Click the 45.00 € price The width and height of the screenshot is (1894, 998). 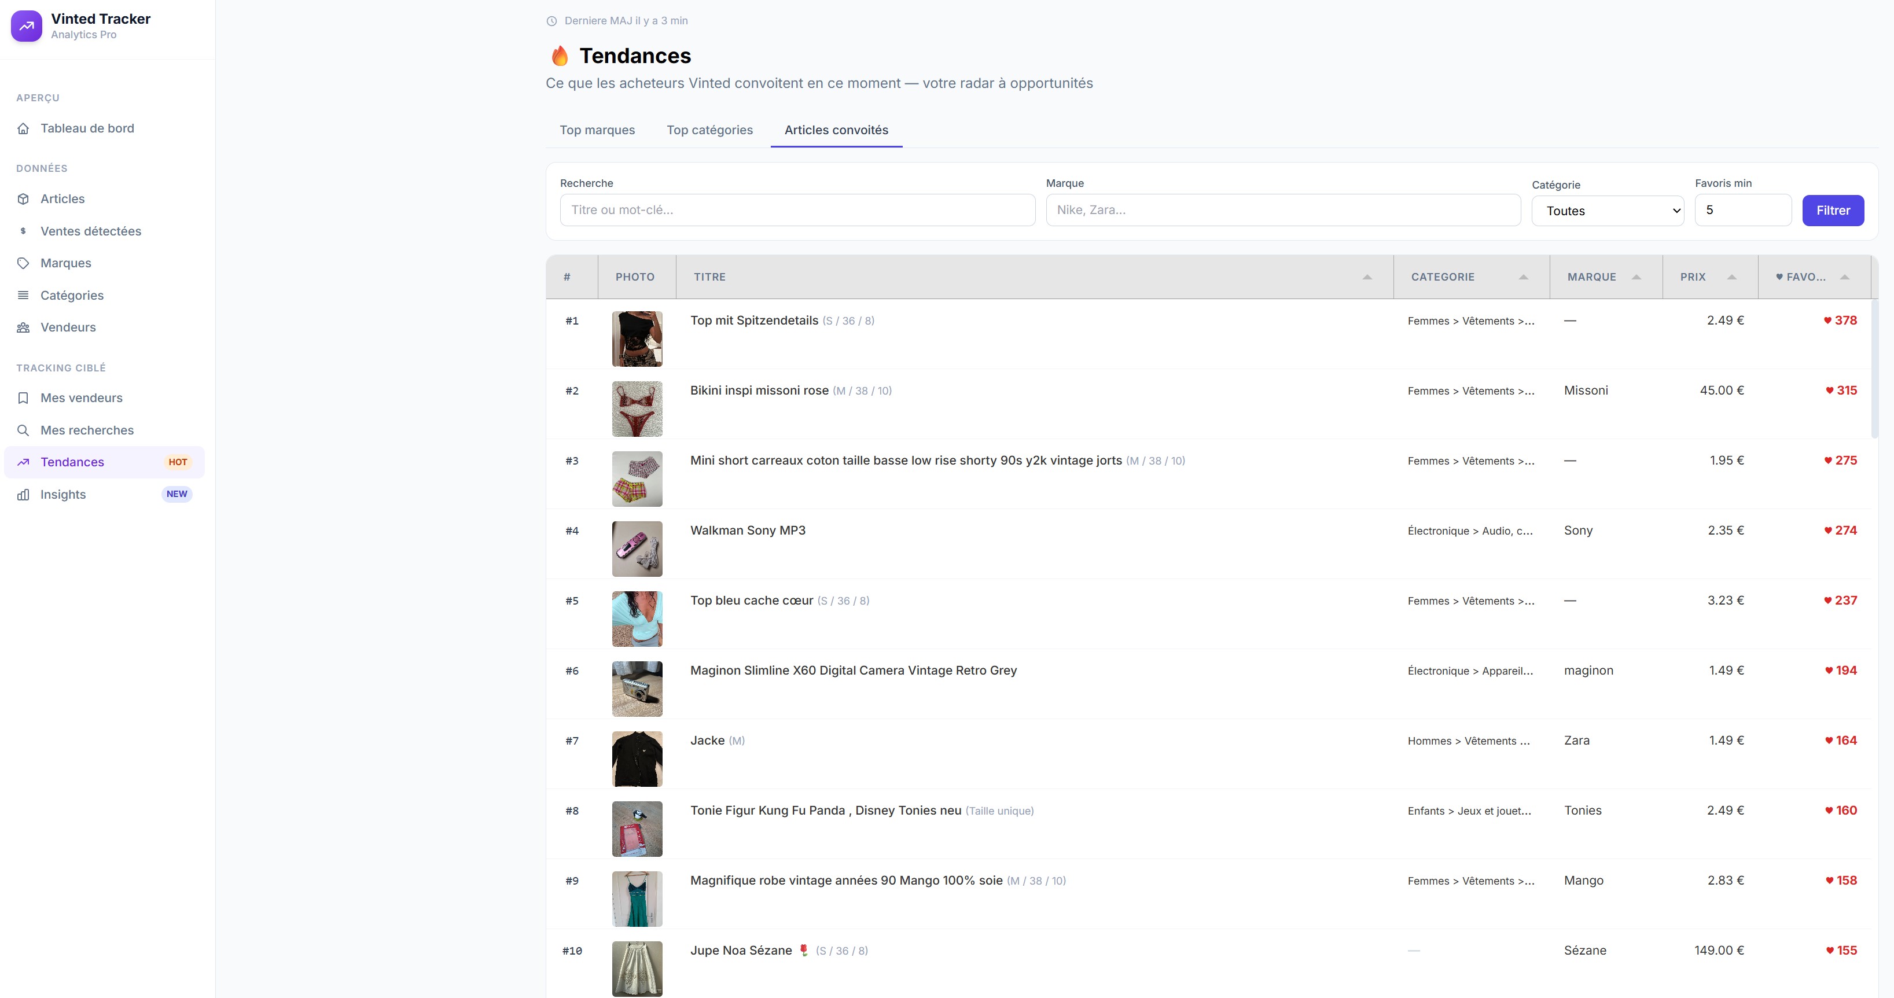click(1722, 391)
